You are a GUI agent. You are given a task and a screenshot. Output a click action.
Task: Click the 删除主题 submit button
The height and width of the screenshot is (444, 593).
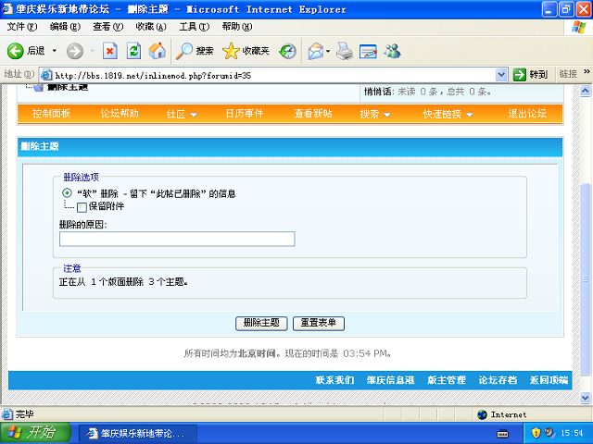click(x=261, y=323)
